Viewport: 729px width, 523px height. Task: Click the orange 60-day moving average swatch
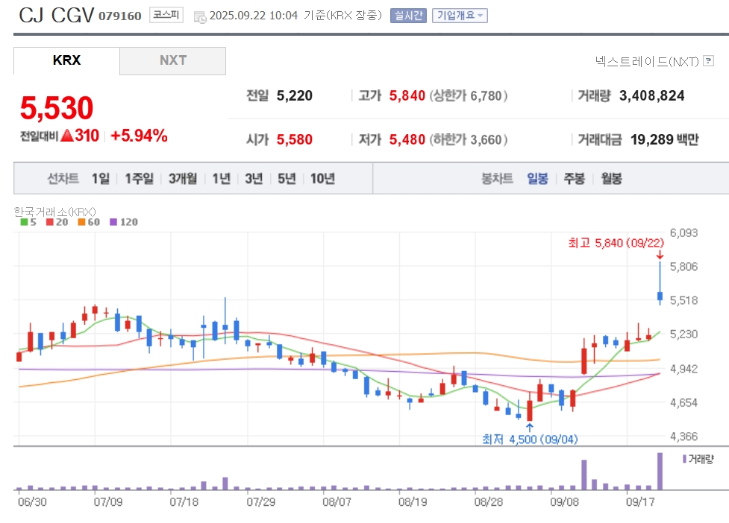coord(81,222)
